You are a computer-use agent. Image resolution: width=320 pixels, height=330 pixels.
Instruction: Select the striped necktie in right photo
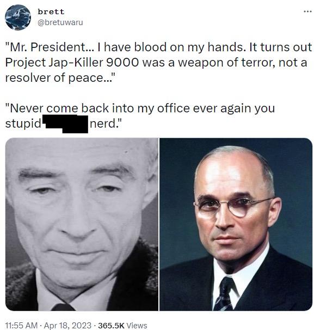pos(225,294)
